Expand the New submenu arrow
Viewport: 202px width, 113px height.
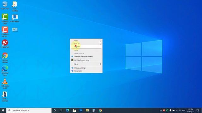pyautogui.click(x=101, y=64)
